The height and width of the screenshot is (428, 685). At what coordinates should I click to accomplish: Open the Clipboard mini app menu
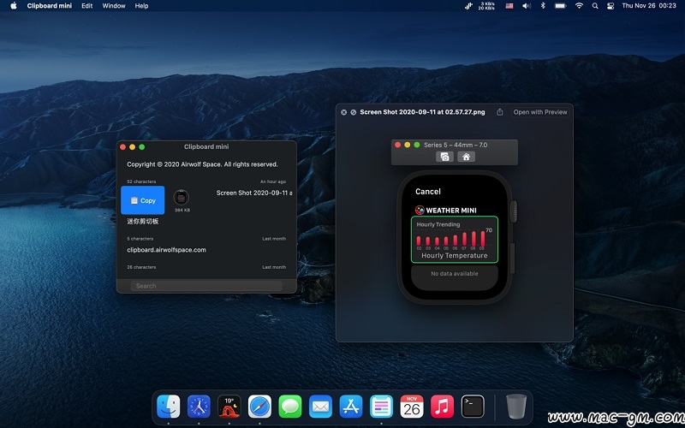click(x=50, y=6)
